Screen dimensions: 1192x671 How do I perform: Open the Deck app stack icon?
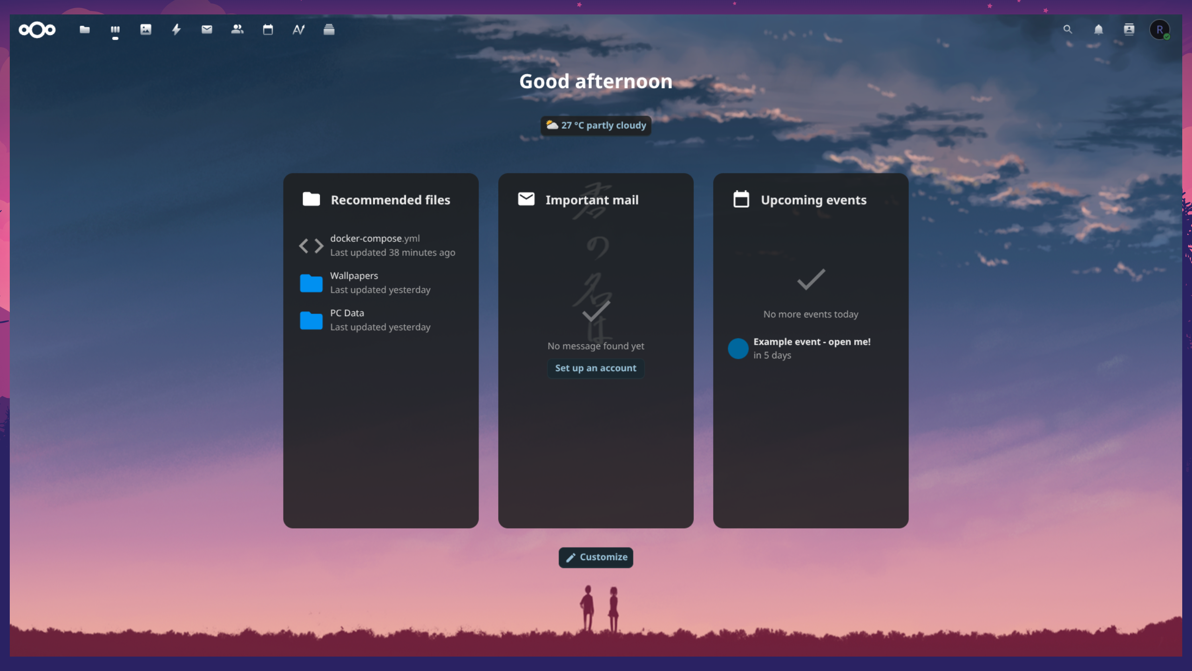329,30
